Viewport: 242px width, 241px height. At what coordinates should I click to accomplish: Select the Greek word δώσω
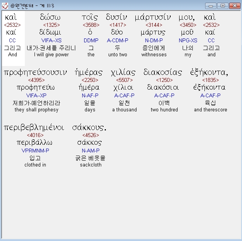coord(50,17)
